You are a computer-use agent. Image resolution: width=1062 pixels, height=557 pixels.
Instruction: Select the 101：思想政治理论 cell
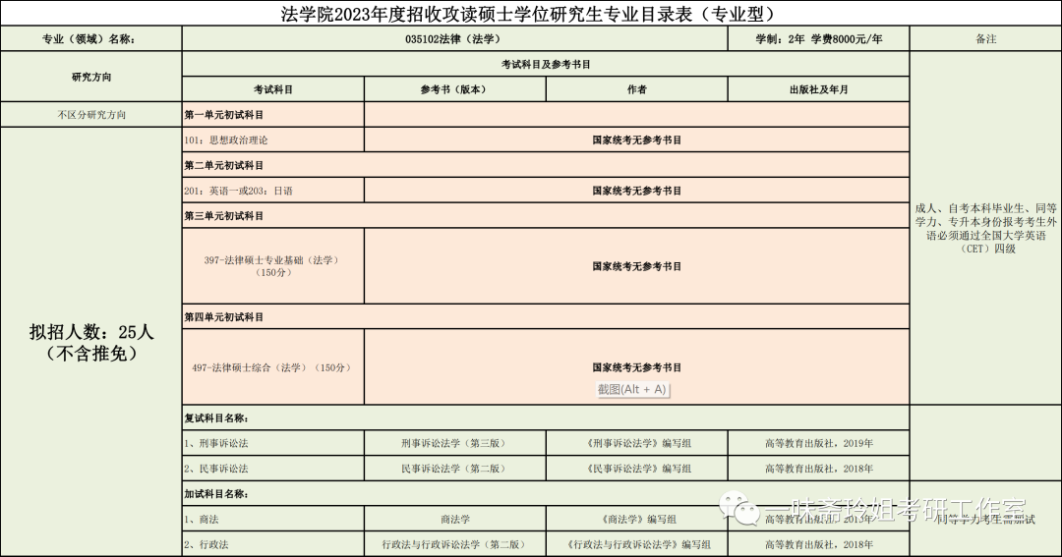[x=273, y=140]
